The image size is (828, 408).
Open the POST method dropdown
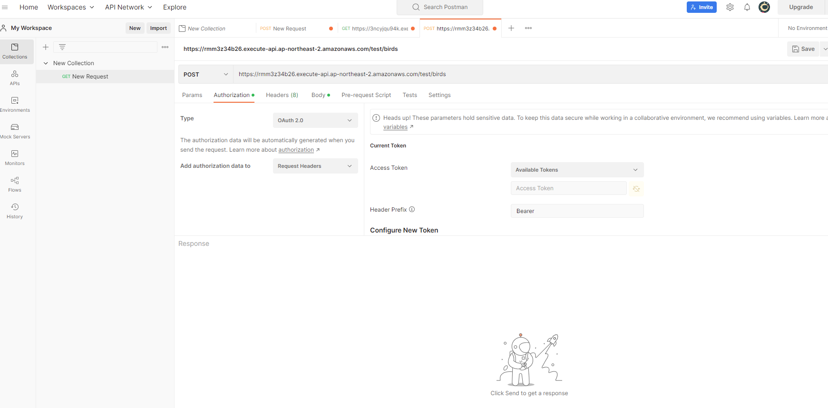pos(206,74)
